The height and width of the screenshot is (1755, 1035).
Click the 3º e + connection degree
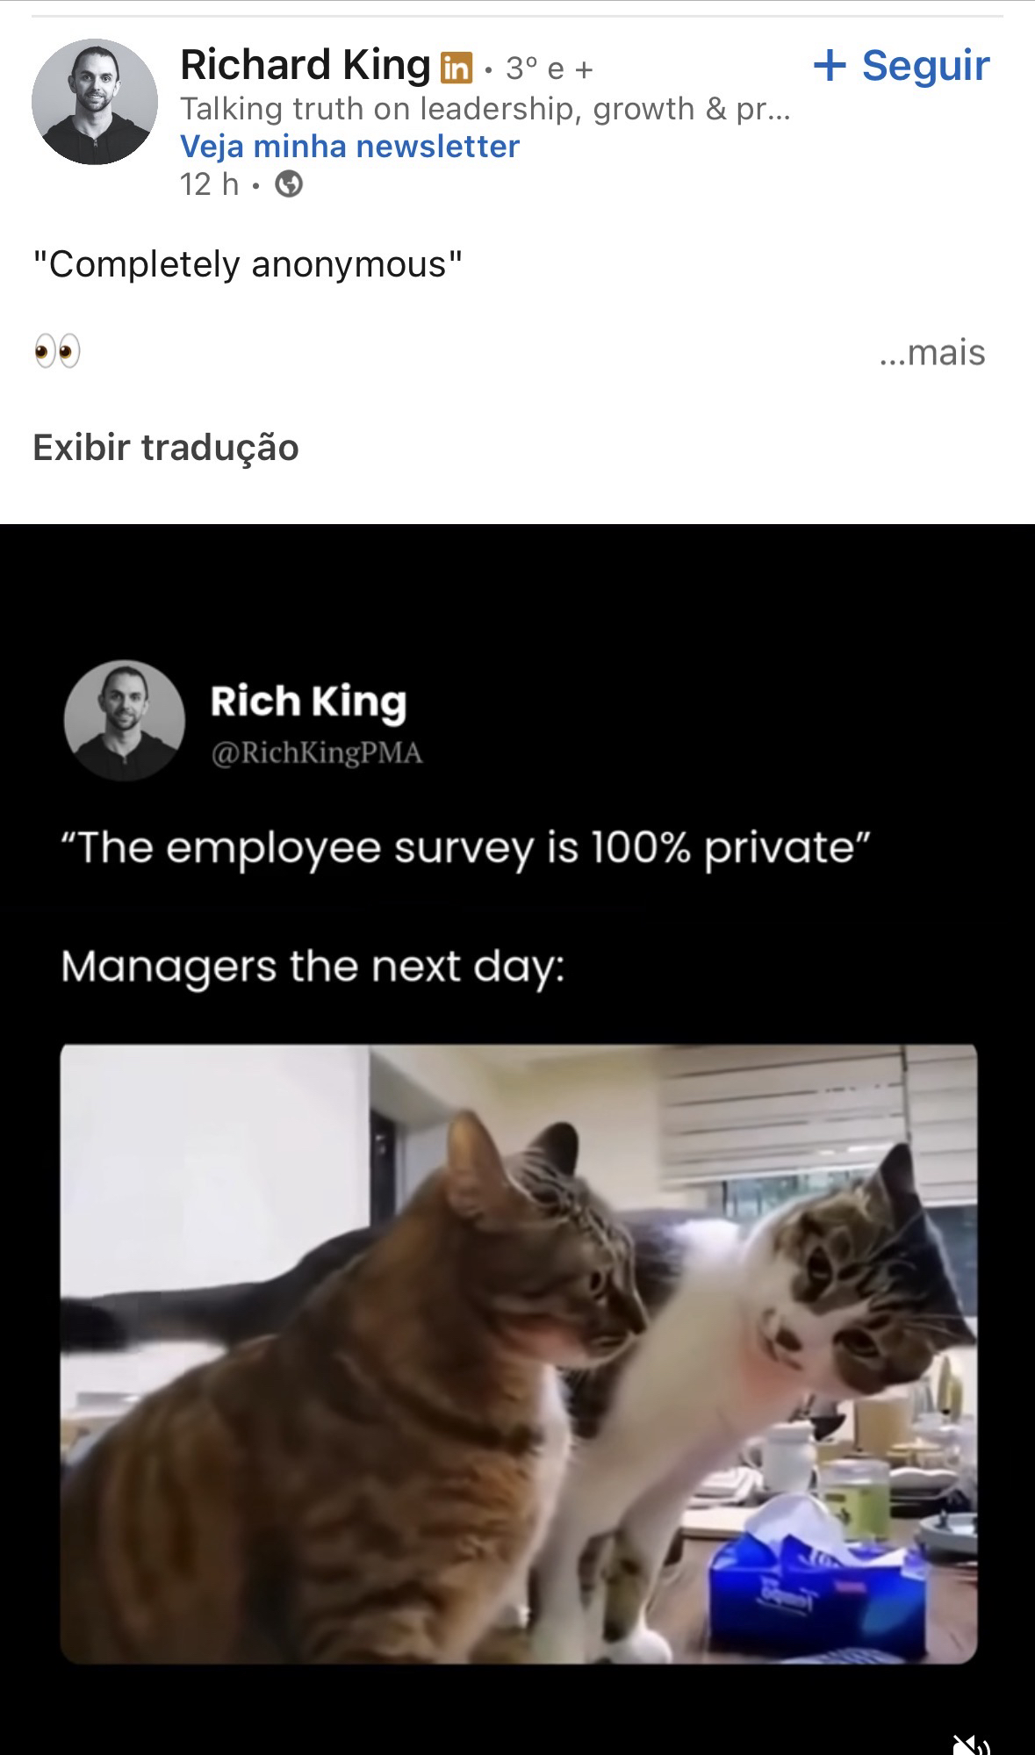point(550,68)
